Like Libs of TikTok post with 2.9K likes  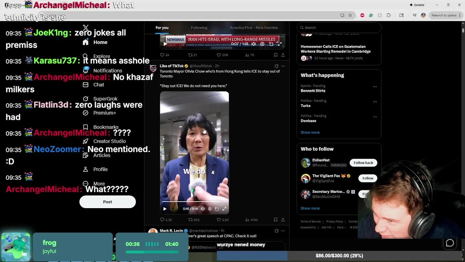tap(223, 220)
